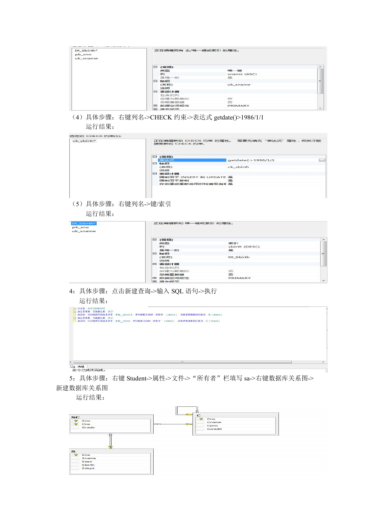Image resolution: width=370 pixels, height=522 pixels.
Task: Select the Sname column in S table
Action: click(89, 458)
